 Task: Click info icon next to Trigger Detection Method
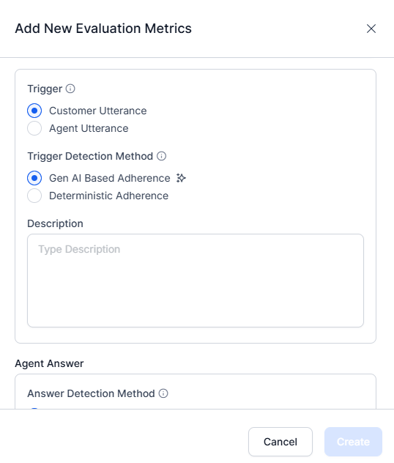(161, 156)
